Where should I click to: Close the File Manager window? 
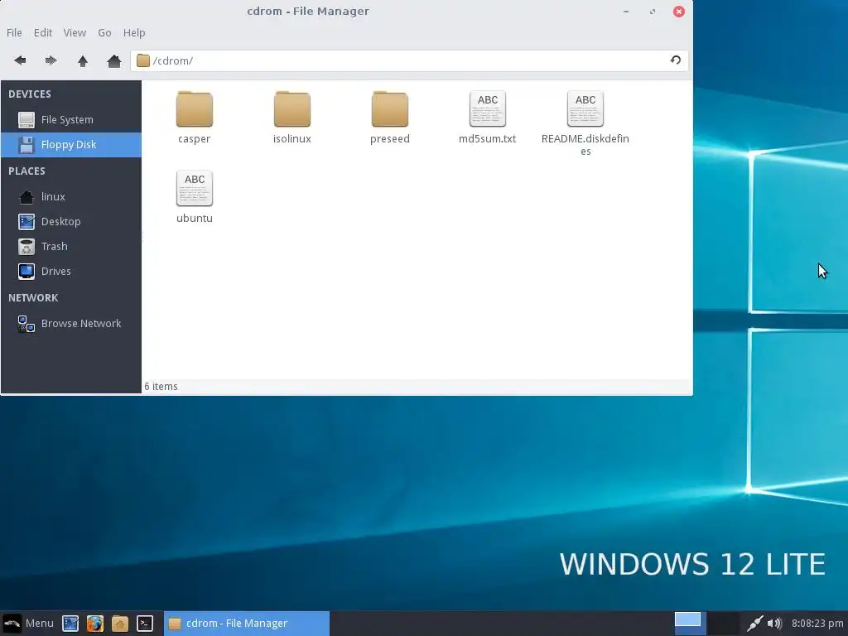click(679, 12)
